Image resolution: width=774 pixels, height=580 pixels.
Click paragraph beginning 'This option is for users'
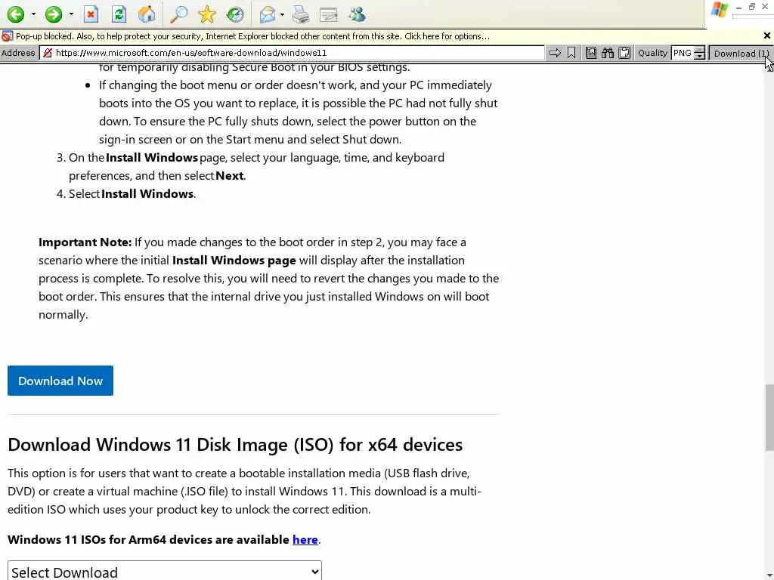click(244, 491)
